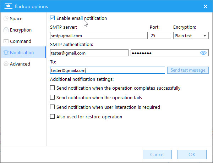Close the Backup options dialog
The width and height of the screenshot is (213, 163).
(205, 6)
